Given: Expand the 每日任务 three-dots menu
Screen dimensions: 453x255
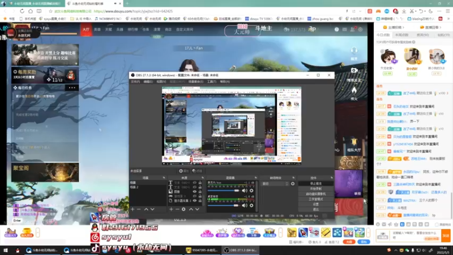Looking at the screenshot, I should 72,88.
